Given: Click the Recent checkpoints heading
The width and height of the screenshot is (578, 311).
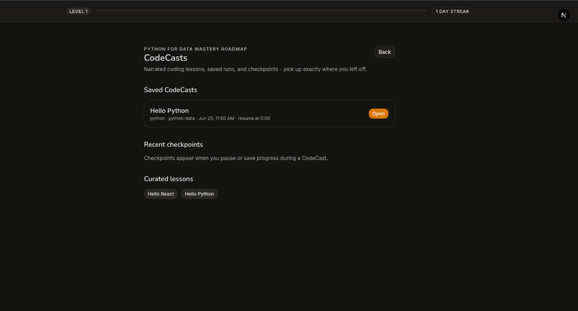Looking at the screenshot, I should (174, 144).
